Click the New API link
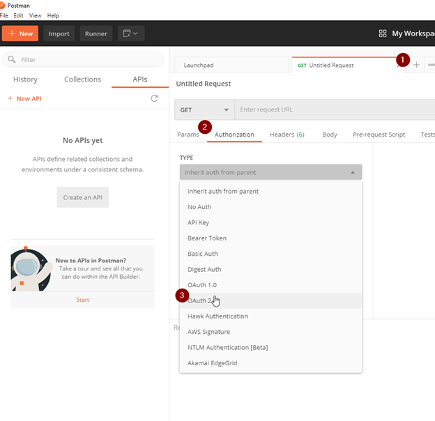435x421 pixels. 24,98
